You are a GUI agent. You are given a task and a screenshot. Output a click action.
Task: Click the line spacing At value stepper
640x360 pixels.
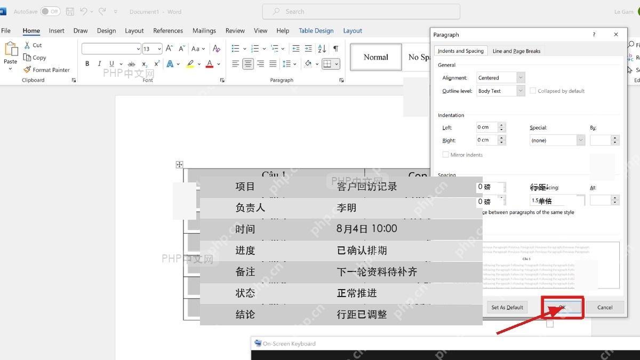coord(615,200)
